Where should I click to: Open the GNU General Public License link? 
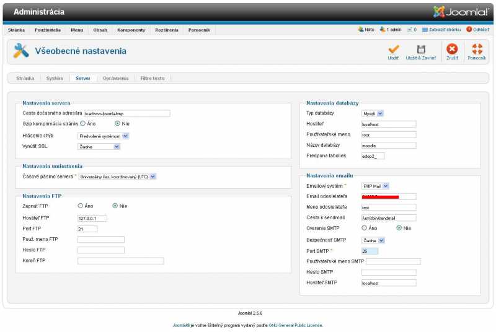pyautogui.click(x=295, y=325)
